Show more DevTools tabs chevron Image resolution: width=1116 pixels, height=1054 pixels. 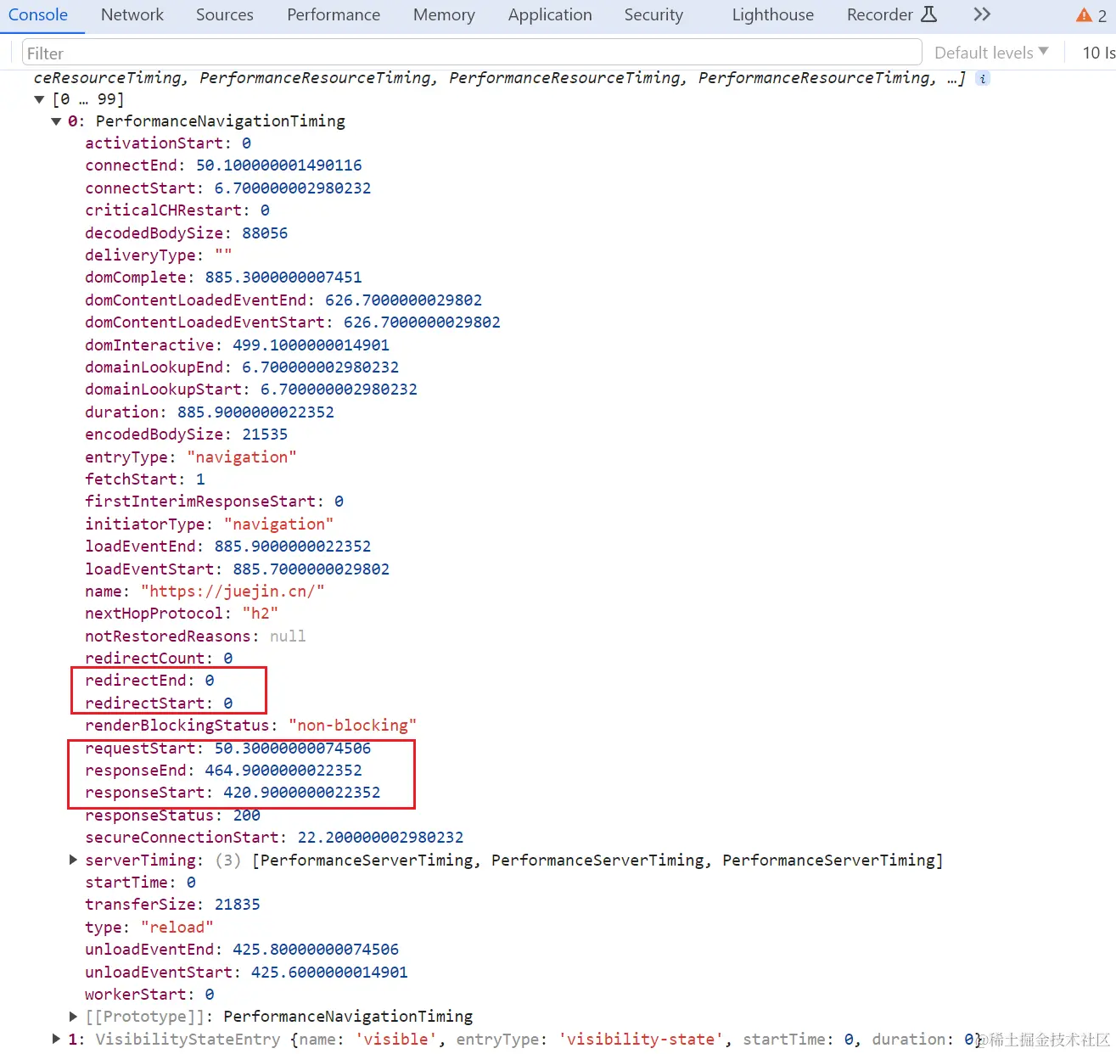pyautogui.click(x=982, y=14)
